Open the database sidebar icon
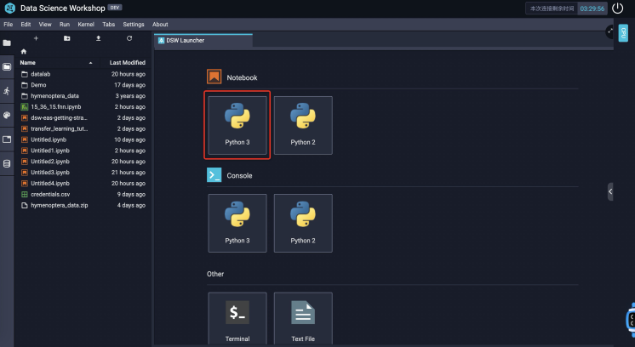This screenshot has height=347, width=635. (7, 164)
